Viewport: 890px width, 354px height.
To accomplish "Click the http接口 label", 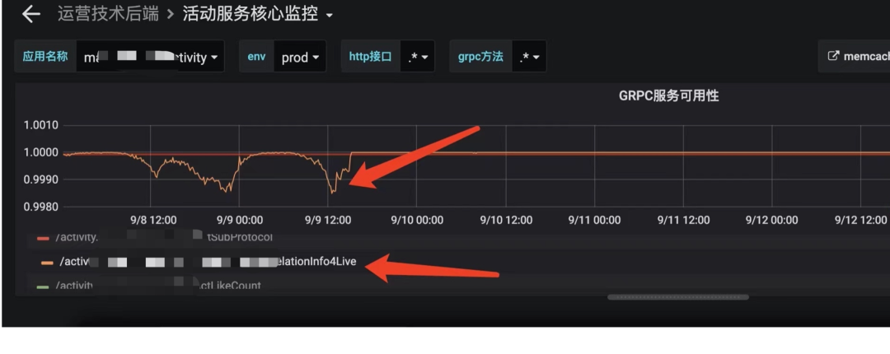I will click(370, 56).
